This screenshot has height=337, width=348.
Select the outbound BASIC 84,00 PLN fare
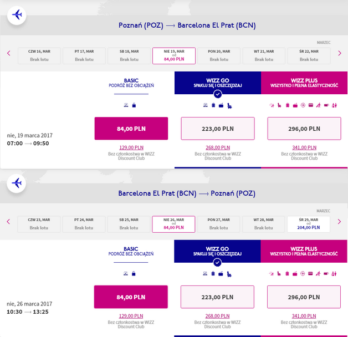tap(131, 129)
